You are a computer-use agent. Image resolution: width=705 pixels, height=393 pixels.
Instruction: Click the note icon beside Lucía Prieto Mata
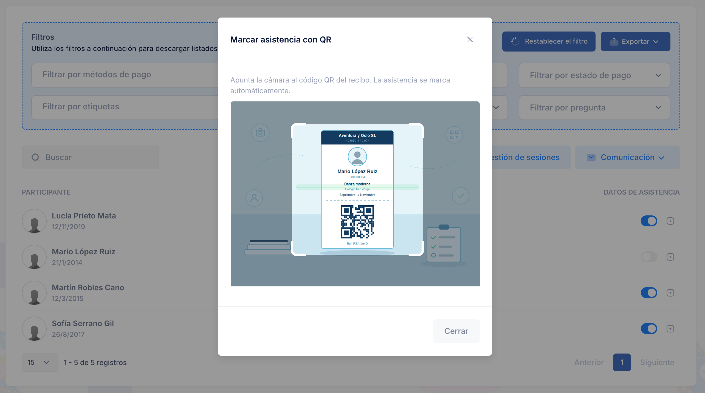click(670, 221)
